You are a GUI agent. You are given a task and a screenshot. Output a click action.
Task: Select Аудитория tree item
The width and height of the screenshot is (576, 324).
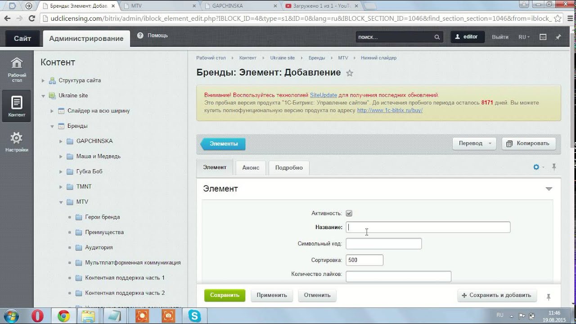click(x=99, y=247)
